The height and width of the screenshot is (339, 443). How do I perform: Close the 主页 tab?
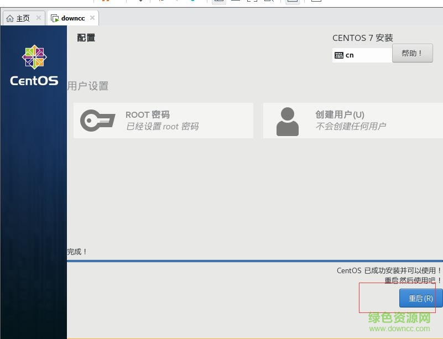tap(39, 18)
